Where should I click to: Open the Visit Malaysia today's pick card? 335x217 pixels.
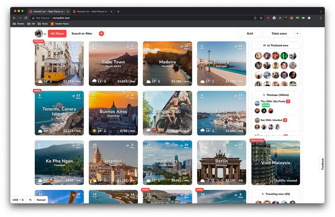coord(276,163)
